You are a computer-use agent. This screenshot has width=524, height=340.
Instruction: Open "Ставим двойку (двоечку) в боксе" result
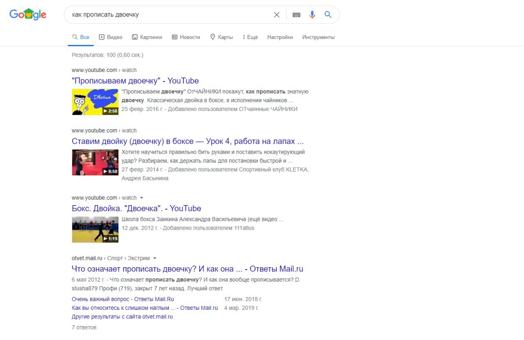click(x=187, y=141)
